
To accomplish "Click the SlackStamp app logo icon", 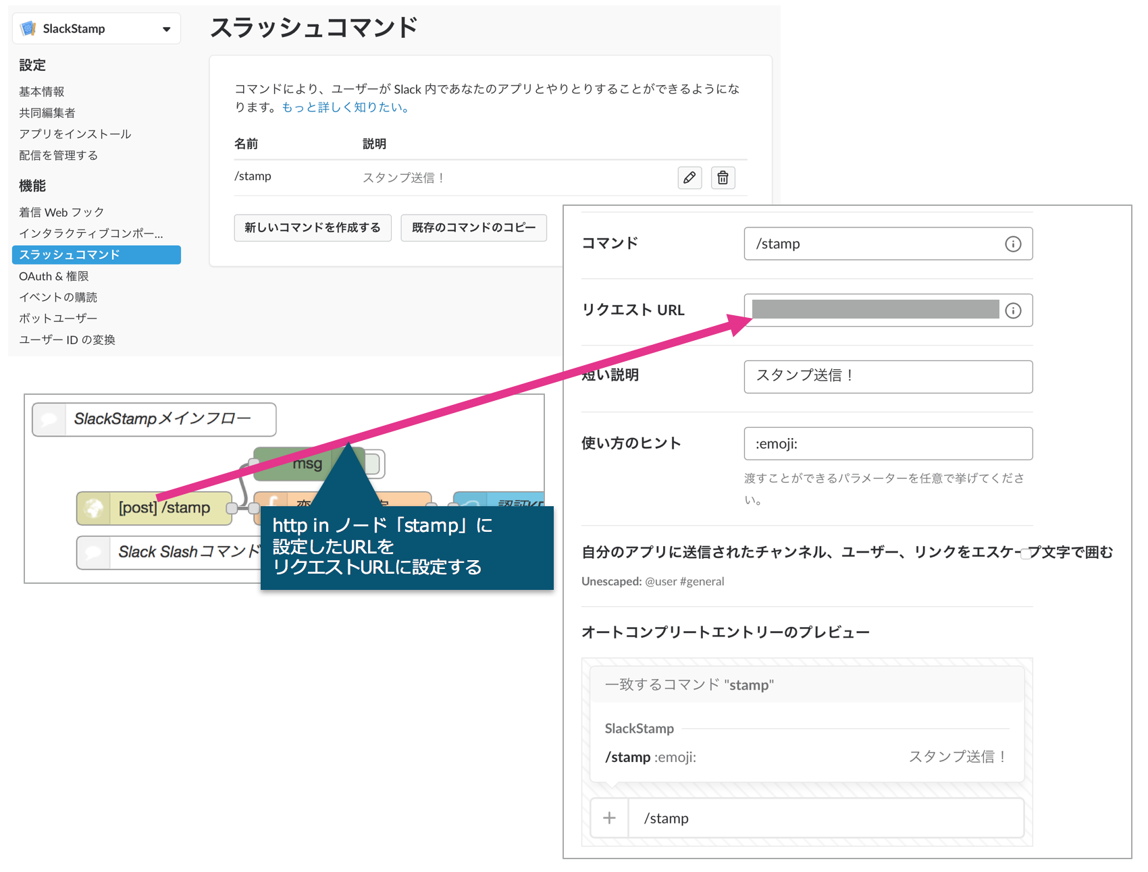I will pos(28,28).
